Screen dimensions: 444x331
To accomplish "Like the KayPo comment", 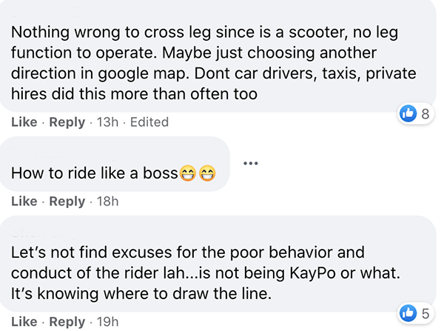I will 24,322.
